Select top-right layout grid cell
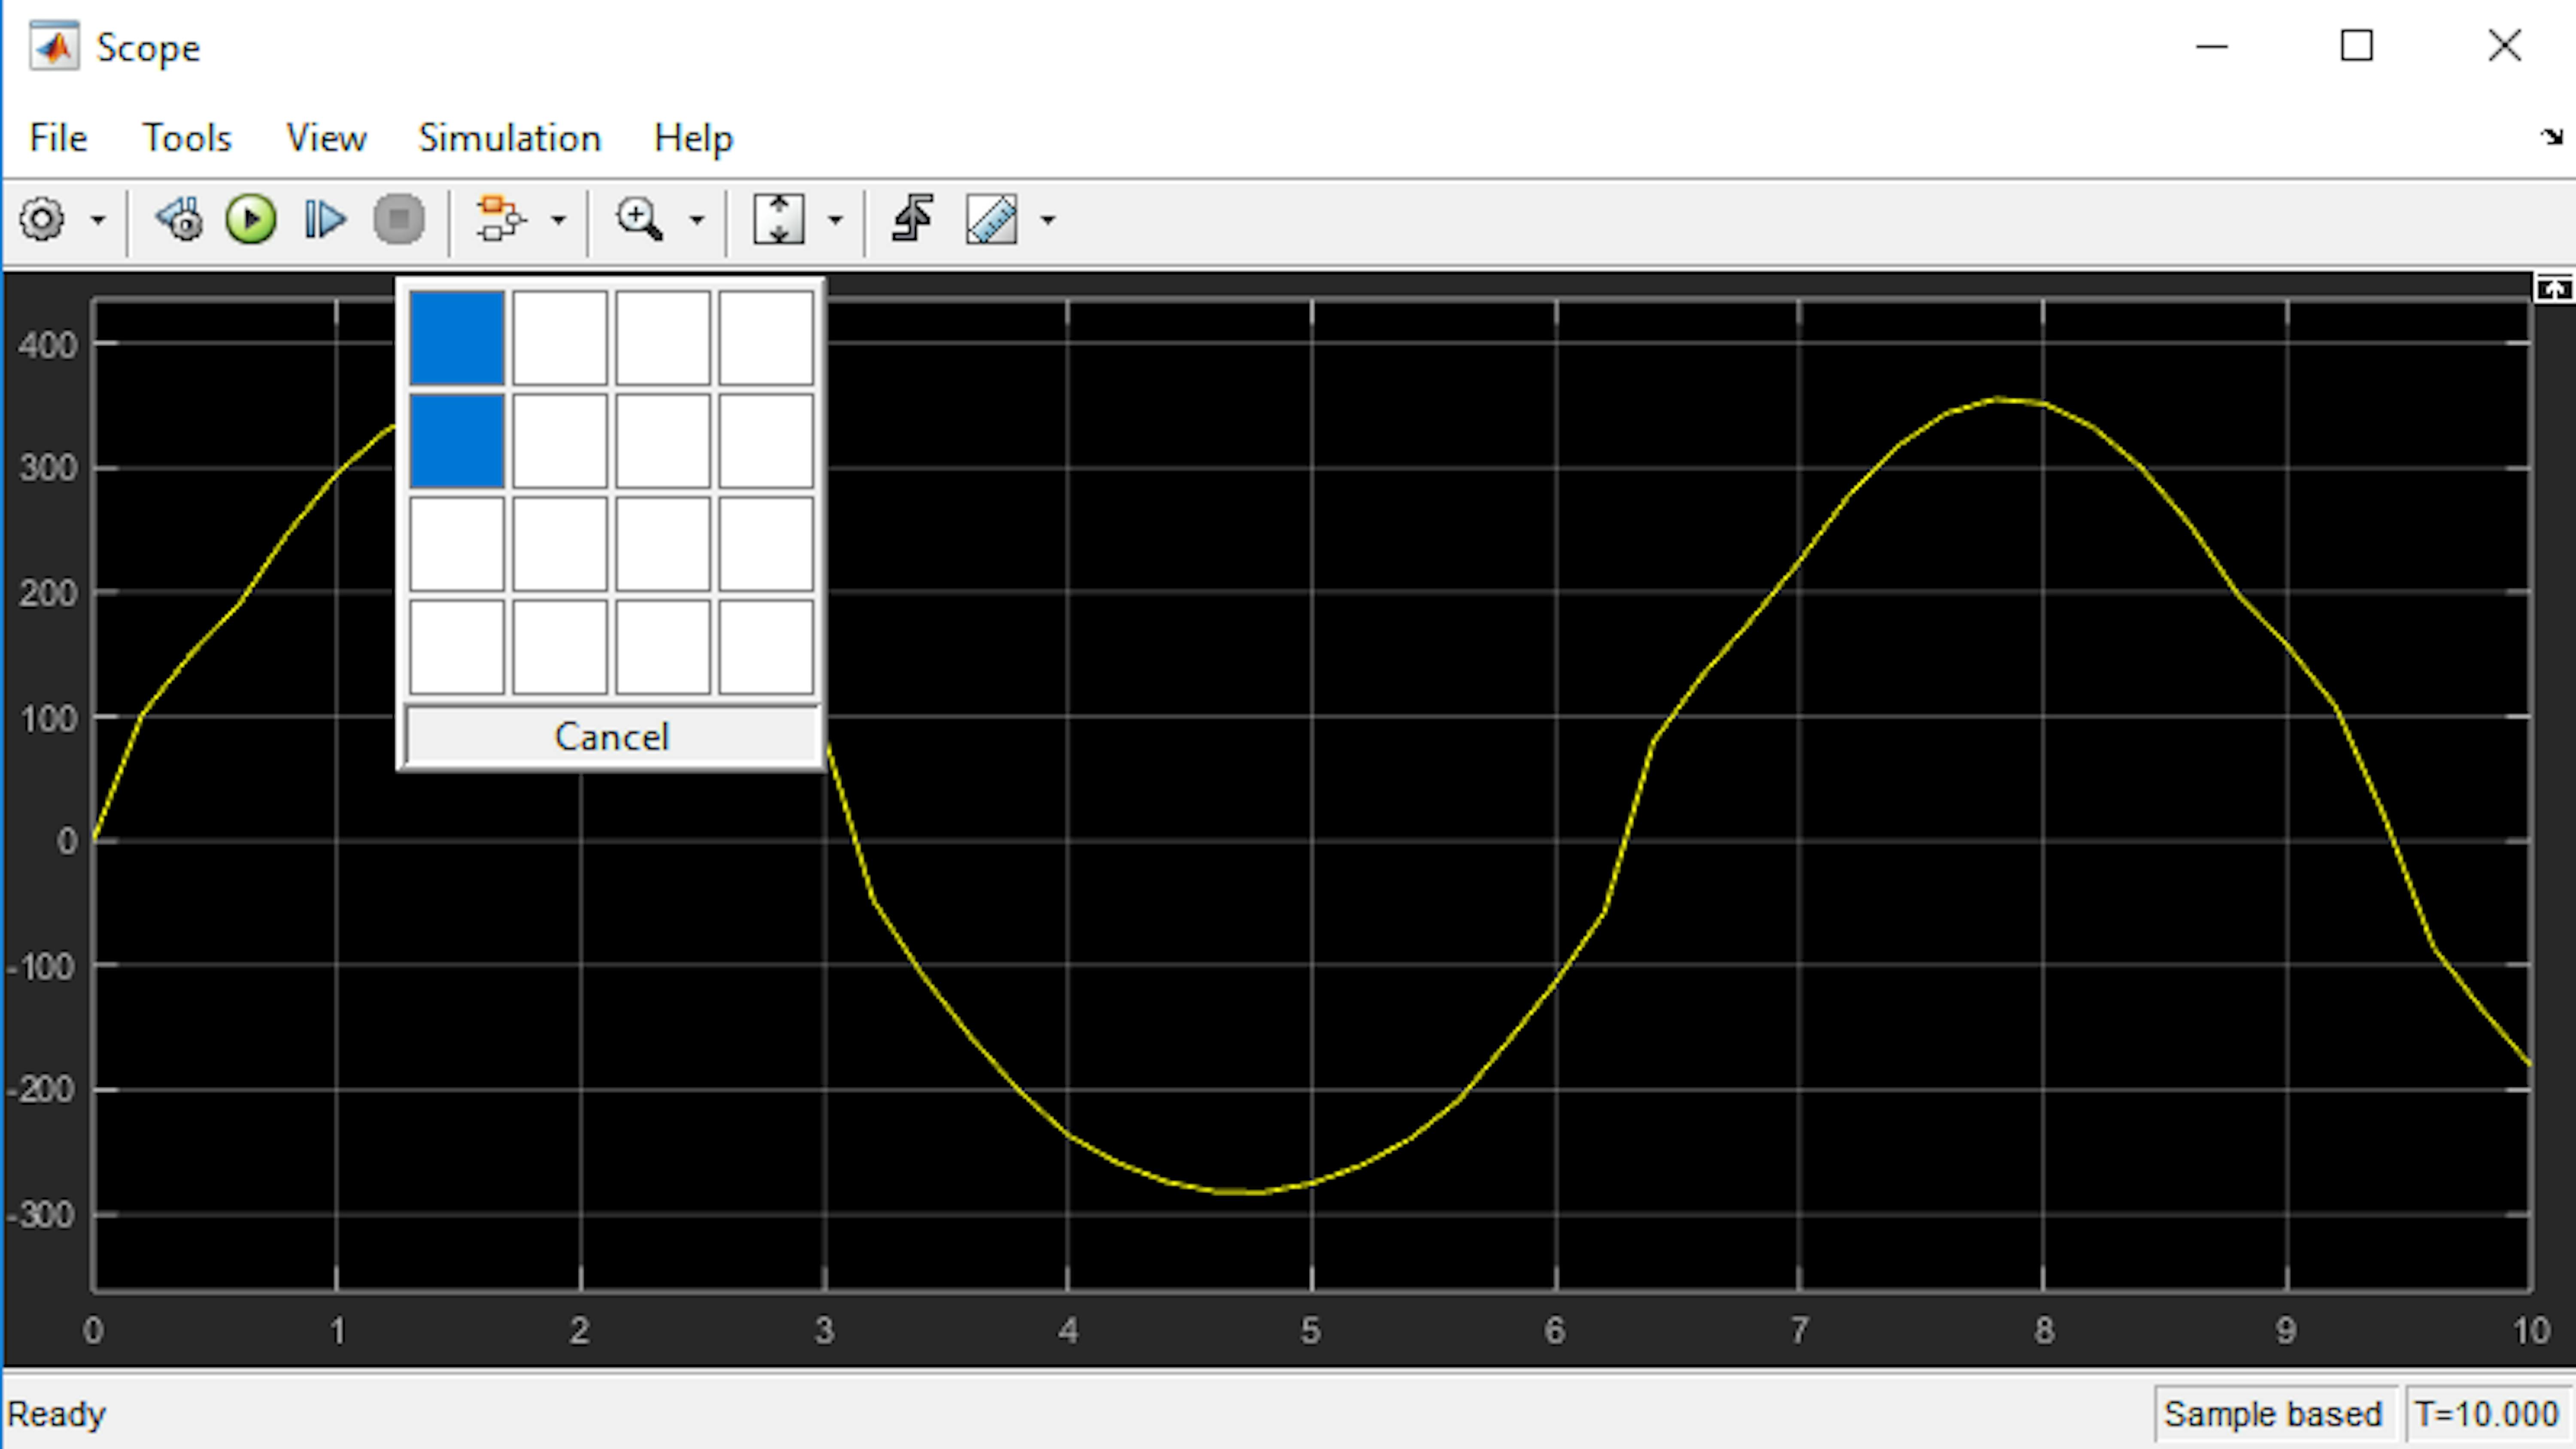The height and width of the screenshot is (1449, 2576). (766, 338)
